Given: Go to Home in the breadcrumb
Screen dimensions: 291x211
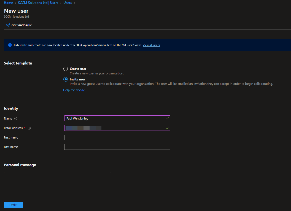Looking at the screenshot, I should 8,3.
